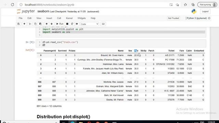Click name cell Heikkinen, Miss. Laina
The width and height of the screenshot is (219, 123).
[113, 64]
